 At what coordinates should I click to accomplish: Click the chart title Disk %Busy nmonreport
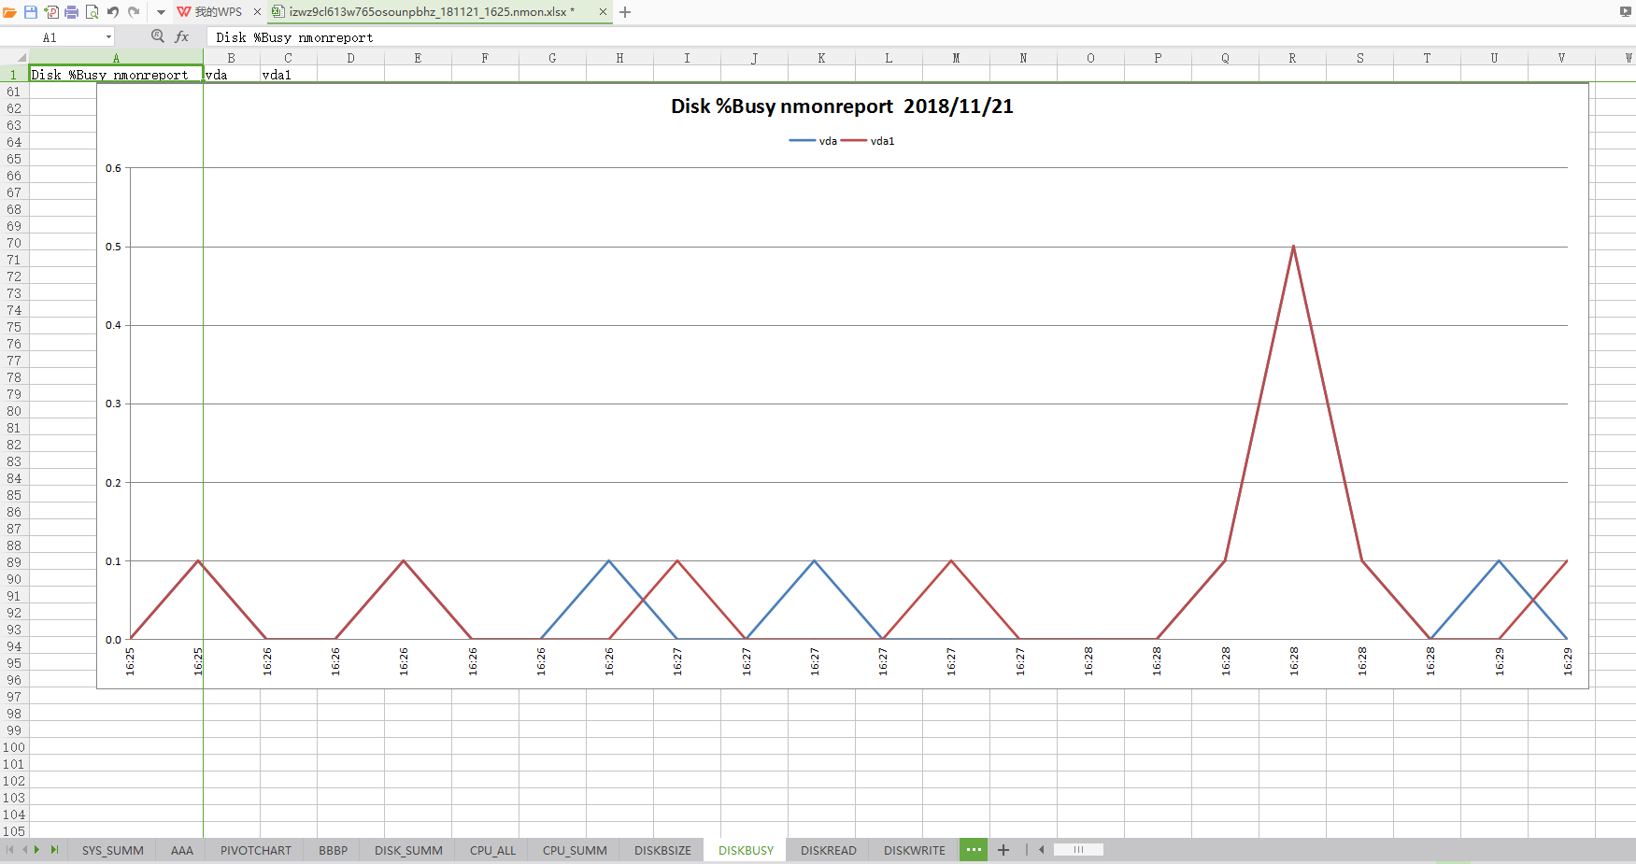click(x=842, y=106)
